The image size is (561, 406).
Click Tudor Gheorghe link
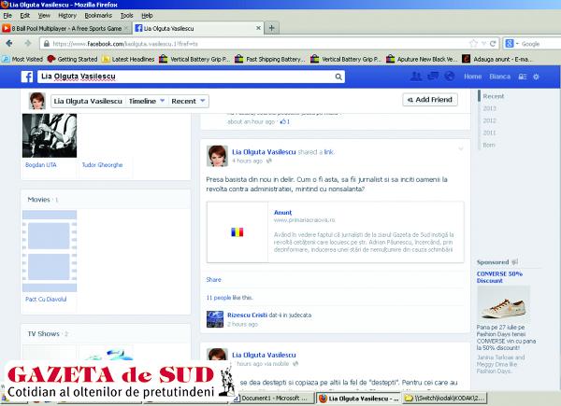click(x=102, y=164)
